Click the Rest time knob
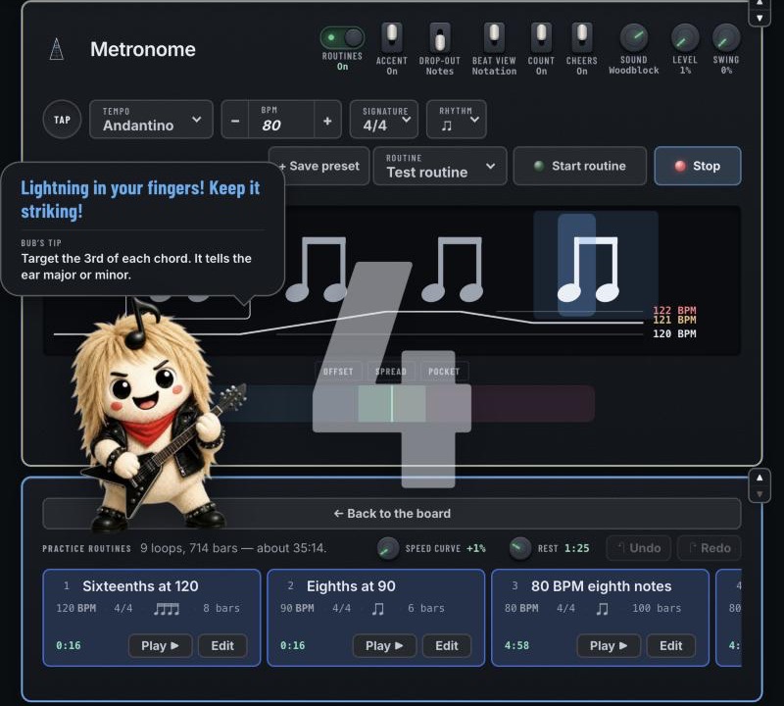The height and width of the screenshot is (706, 784). pos(520,548)
